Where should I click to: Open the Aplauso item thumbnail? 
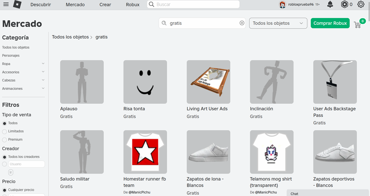click(x=82, y=82)
